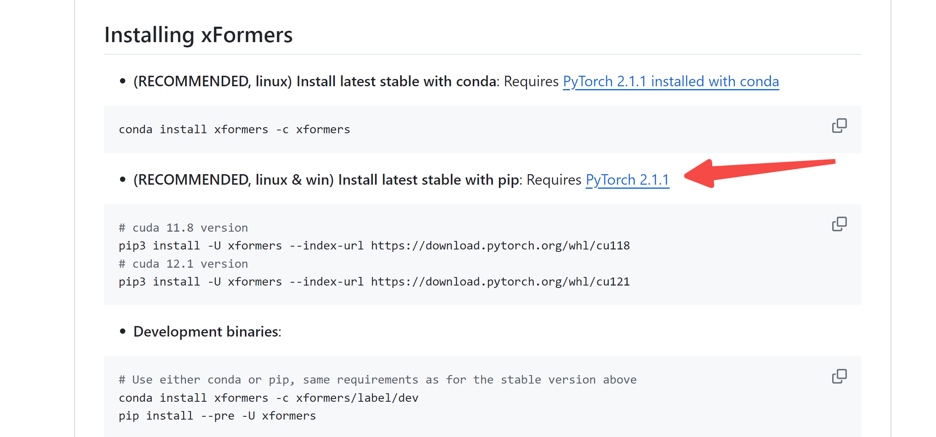Copy the pip3 CUDA install commands
The height and width of the screenshot is (437, 936).
click(x=839, y=224)
